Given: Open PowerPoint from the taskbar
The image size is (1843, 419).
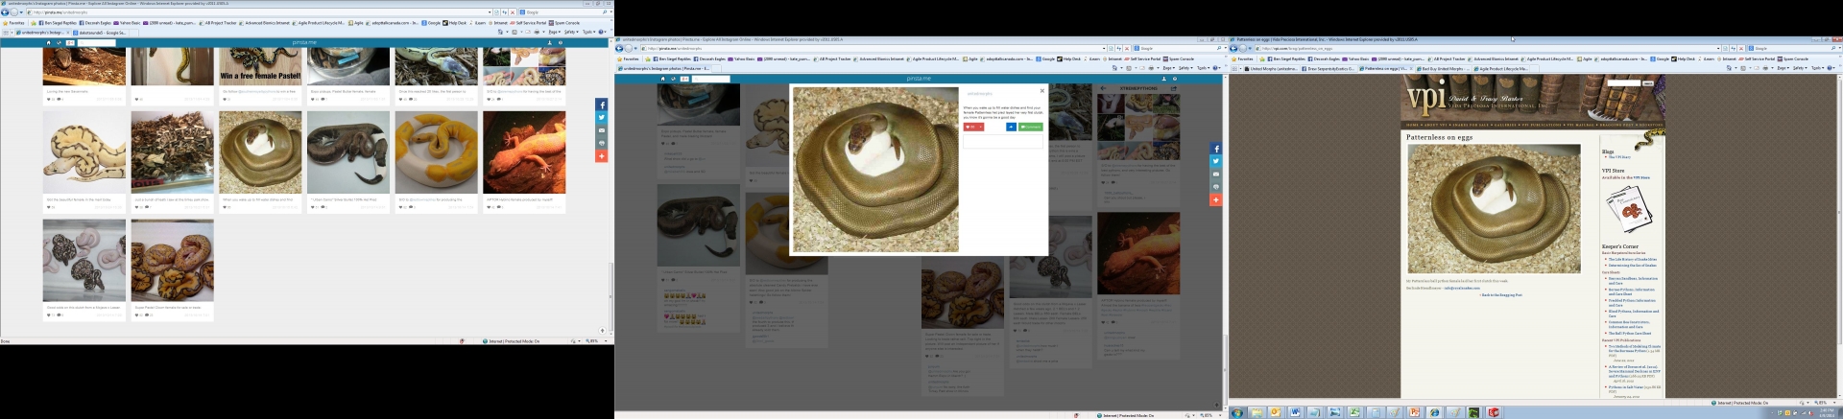Looking at the screenshot, I should (x=1414, y=412).
